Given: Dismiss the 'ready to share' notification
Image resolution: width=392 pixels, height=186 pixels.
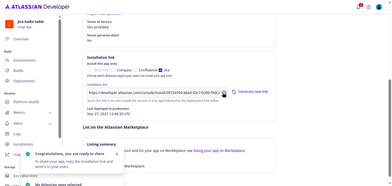Looking at the screenshot, I should 117,154.
